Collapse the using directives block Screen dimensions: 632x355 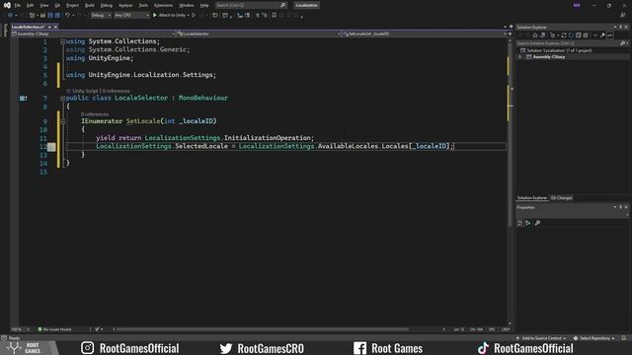coord(63,41)
